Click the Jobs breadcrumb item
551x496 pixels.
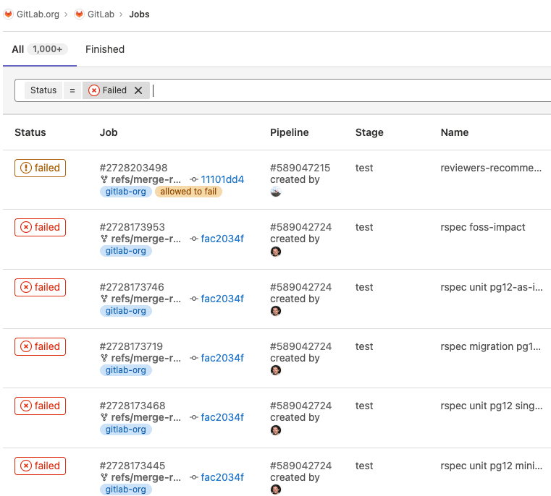[139, 14]
